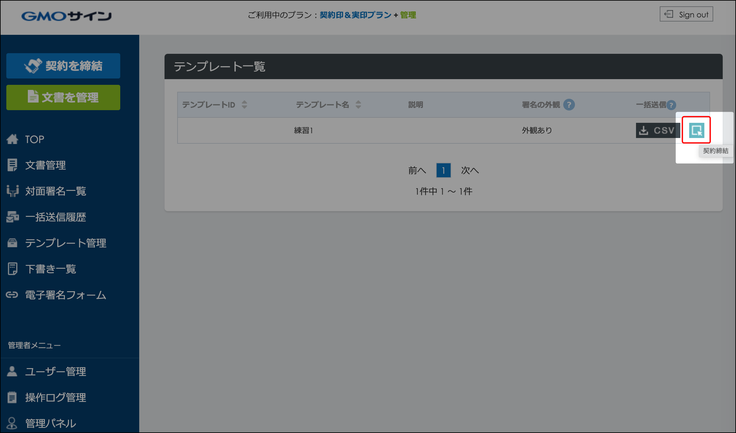Select the テンプレート管理 archive icon
Viewport: 736px width, 433px height.
tap(13, 243)
